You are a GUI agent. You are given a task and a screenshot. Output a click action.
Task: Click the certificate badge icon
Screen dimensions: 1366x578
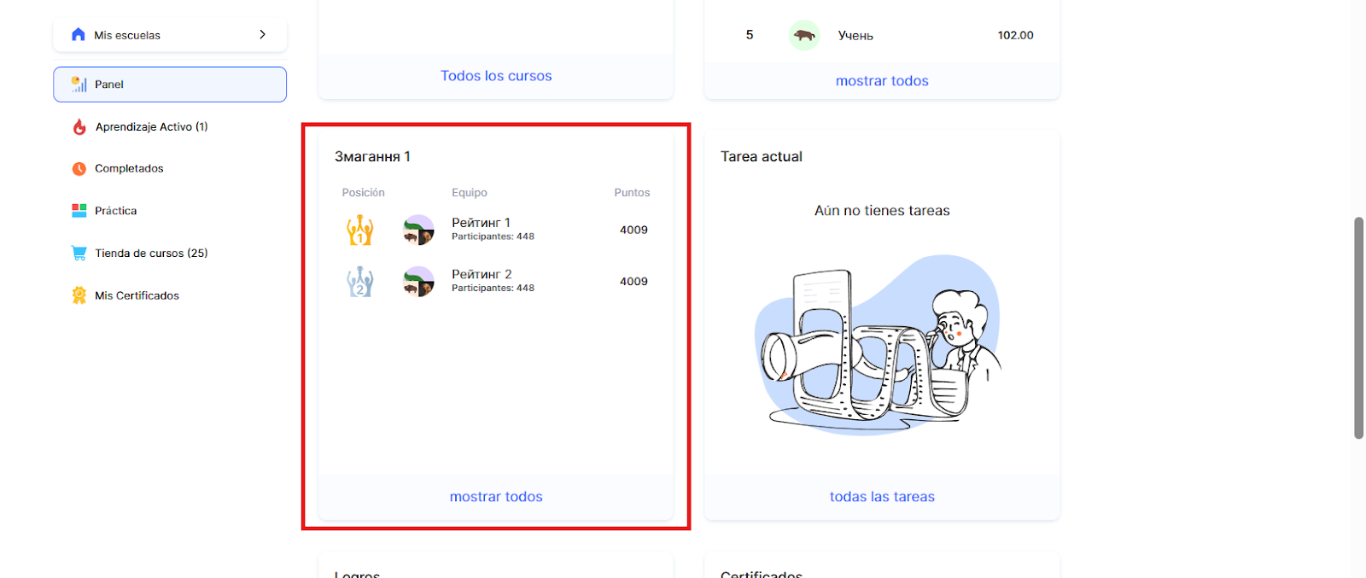pos(79,295)
